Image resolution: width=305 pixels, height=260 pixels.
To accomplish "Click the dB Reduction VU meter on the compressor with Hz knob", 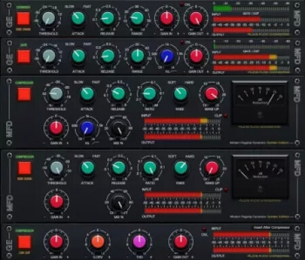I will point(260,102).
